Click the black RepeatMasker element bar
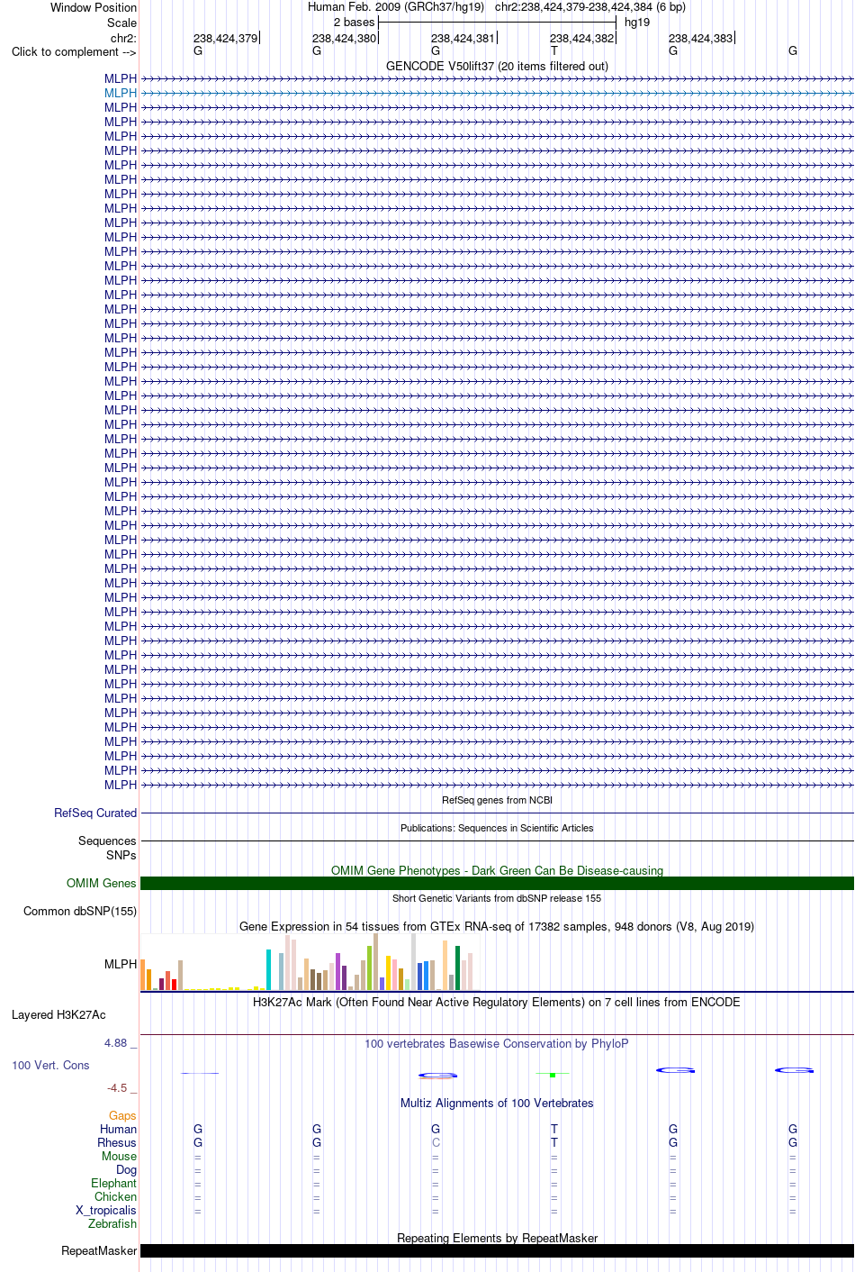Screen dimensions: 855x1272 click(x=497, y=1250)
